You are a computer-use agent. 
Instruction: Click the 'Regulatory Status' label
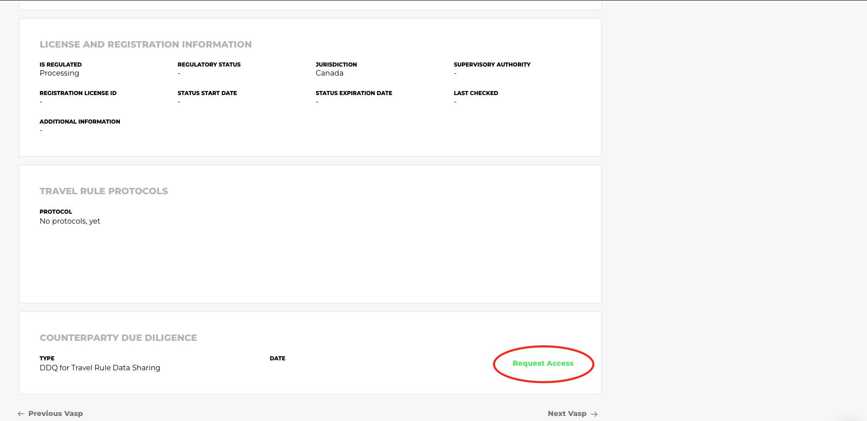[x=209, y=65]
